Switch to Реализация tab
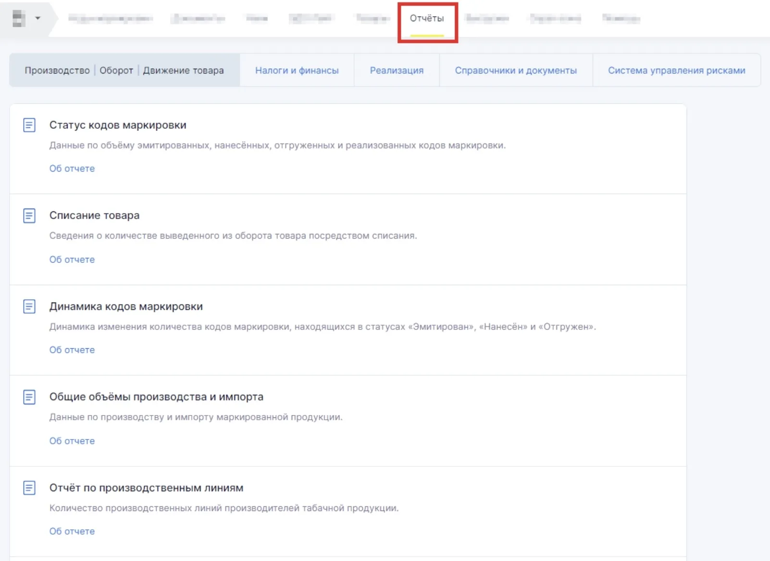The width and height of the screenshot is (770, 561). 397,71
